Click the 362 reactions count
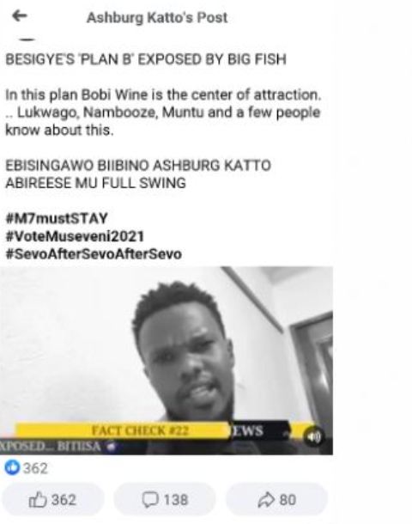Viewport: 412px width, 524px height. point(35,468)
